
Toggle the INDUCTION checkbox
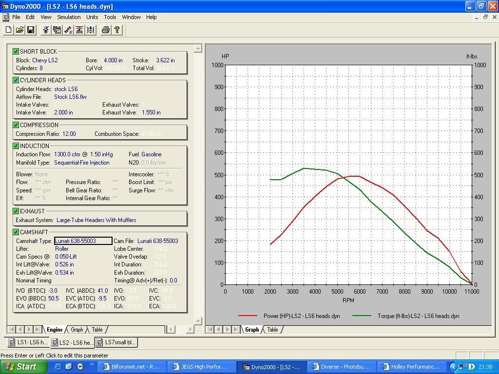pos(16,146)
